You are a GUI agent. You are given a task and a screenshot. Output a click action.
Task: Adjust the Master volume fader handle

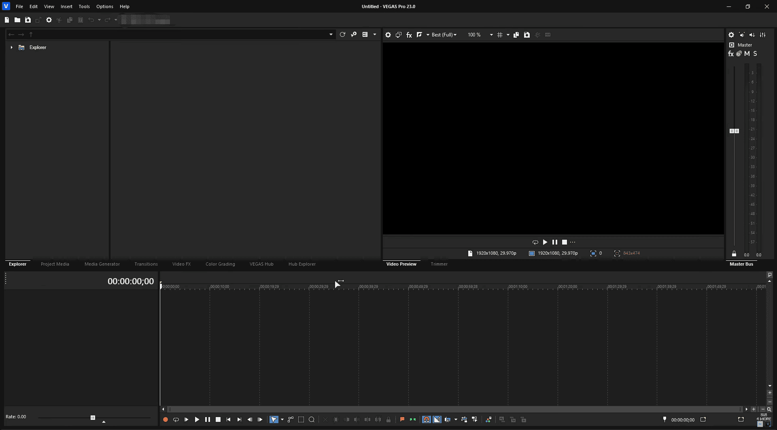734,131
